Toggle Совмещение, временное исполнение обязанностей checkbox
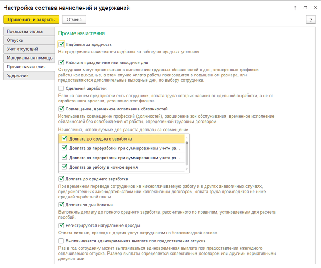The width and height of the screenshot is (321, 268). click(x=61, y=109)
